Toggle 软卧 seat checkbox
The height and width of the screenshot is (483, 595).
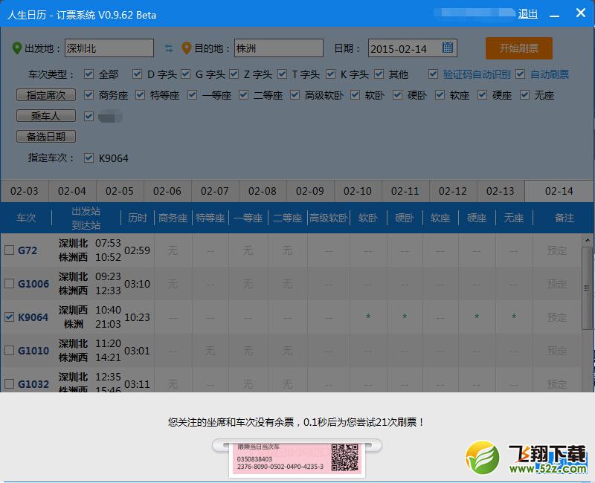tap(356, 95)
